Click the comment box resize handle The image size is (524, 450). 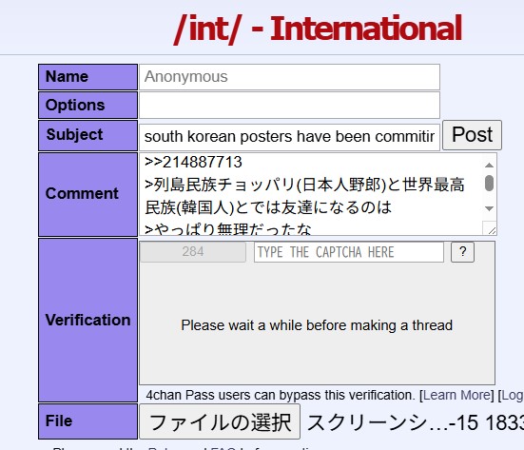tap(492, 229)
